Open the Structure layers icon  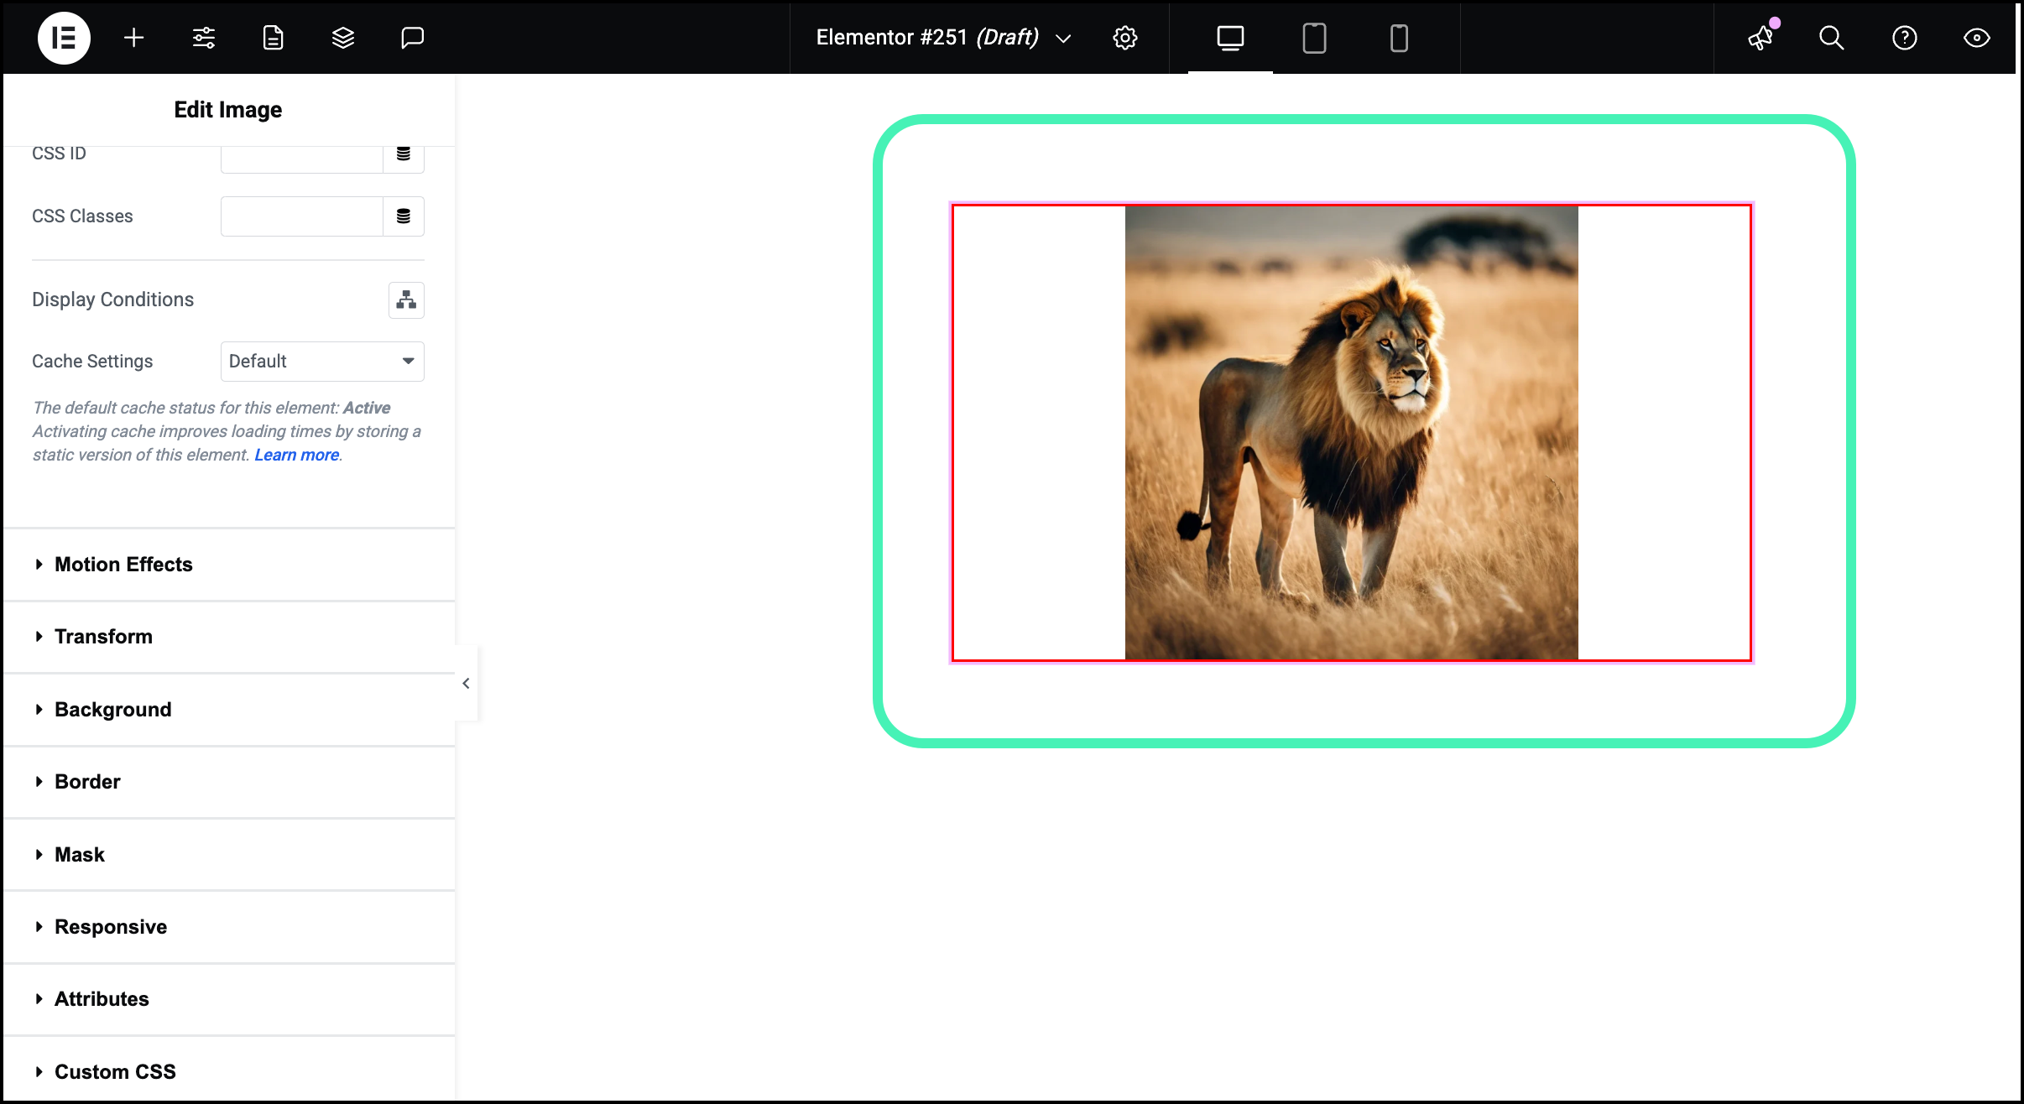point(343,38)
